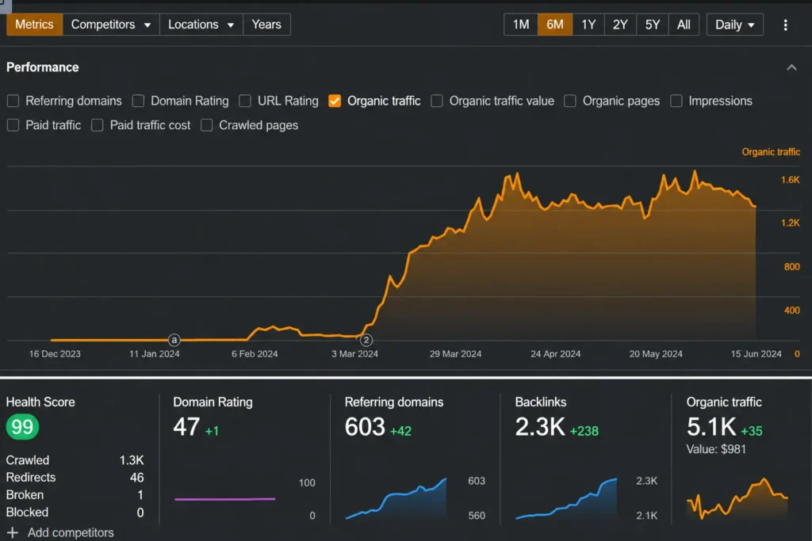The image size is (812, 541).
Task: Click the Referring domains mini chart
Action: click(x=396, y=498)
